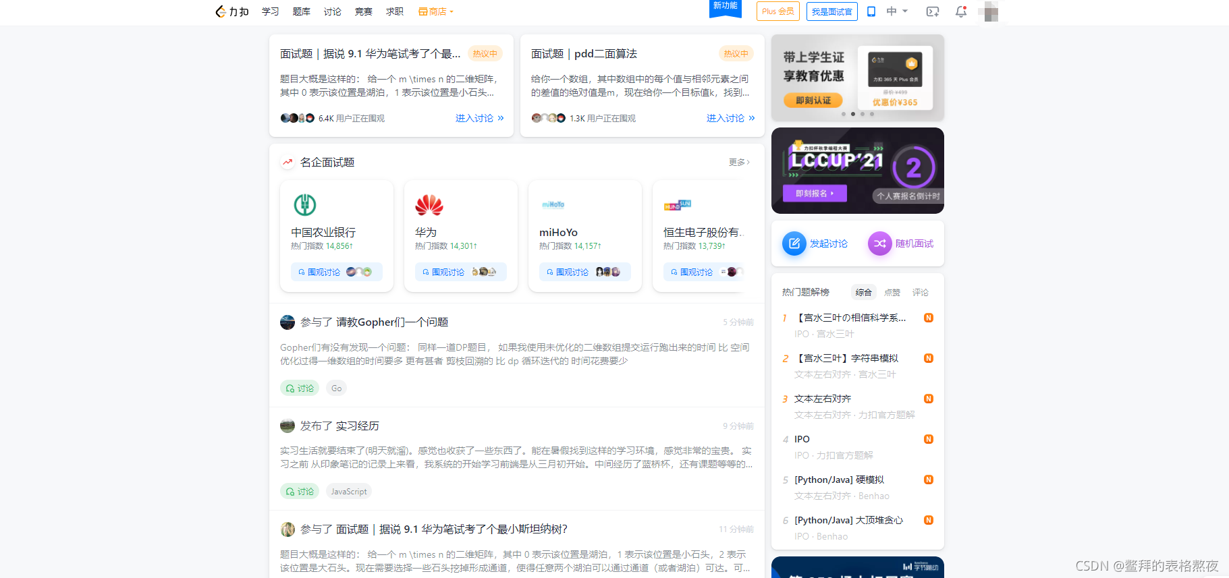Click the 我是面试官 button
This screenshot has height=578, width=1229.
coord(831,11)
